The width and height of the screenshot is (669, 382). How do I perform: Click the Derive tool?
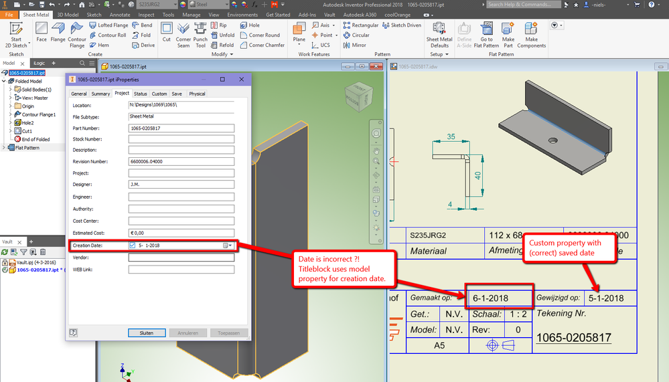[x=143, y=45]
